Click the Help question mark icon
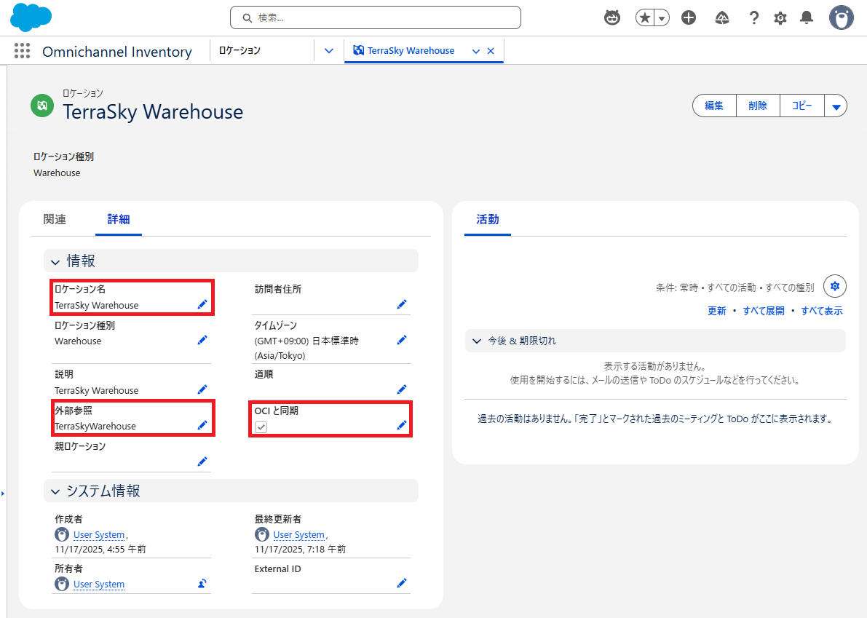Viewport: 867px width, 618px height. click(x=754, y=17)
